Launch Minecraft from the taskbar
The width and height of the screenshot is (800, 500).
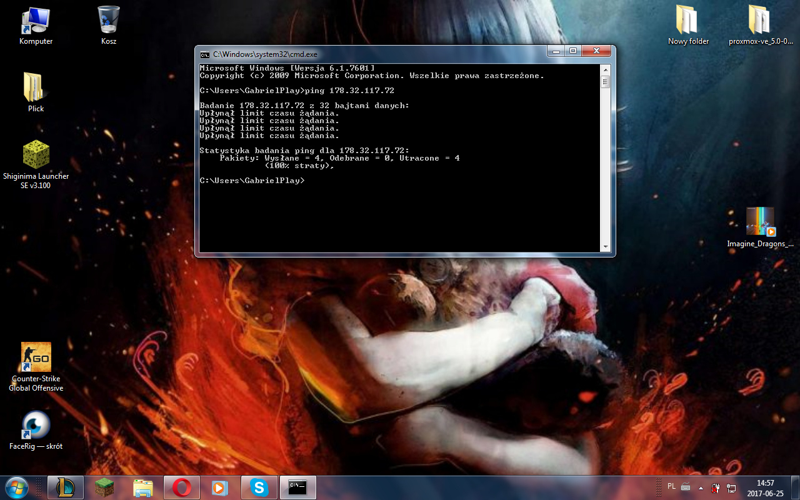click(104, 487)
